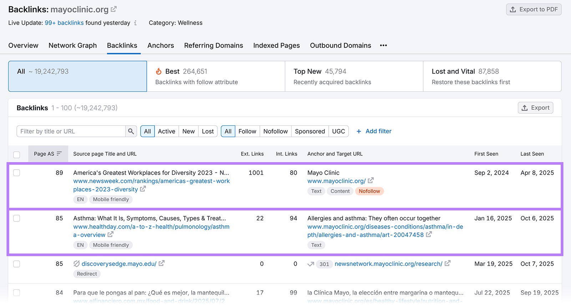Click the flame icon on Best card
571x305 pixels.
pos(159,71)
